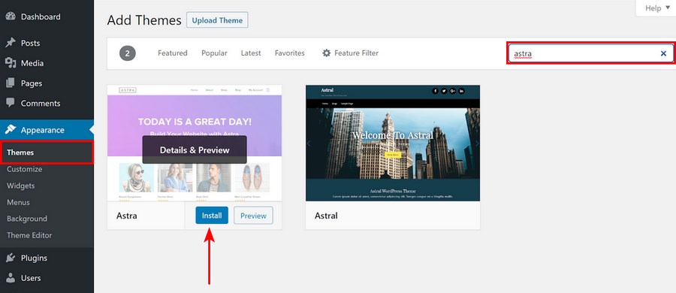Click the Facebook icon in the Astral preview
676x293 pixels.
point(435,91)
